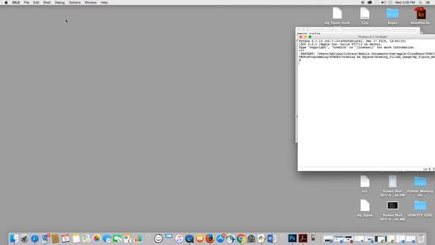Image resolution: width=435 pixels, height=245 pixels.
Task: Open Photoshop from the Dock
Action: click(292, 238)
